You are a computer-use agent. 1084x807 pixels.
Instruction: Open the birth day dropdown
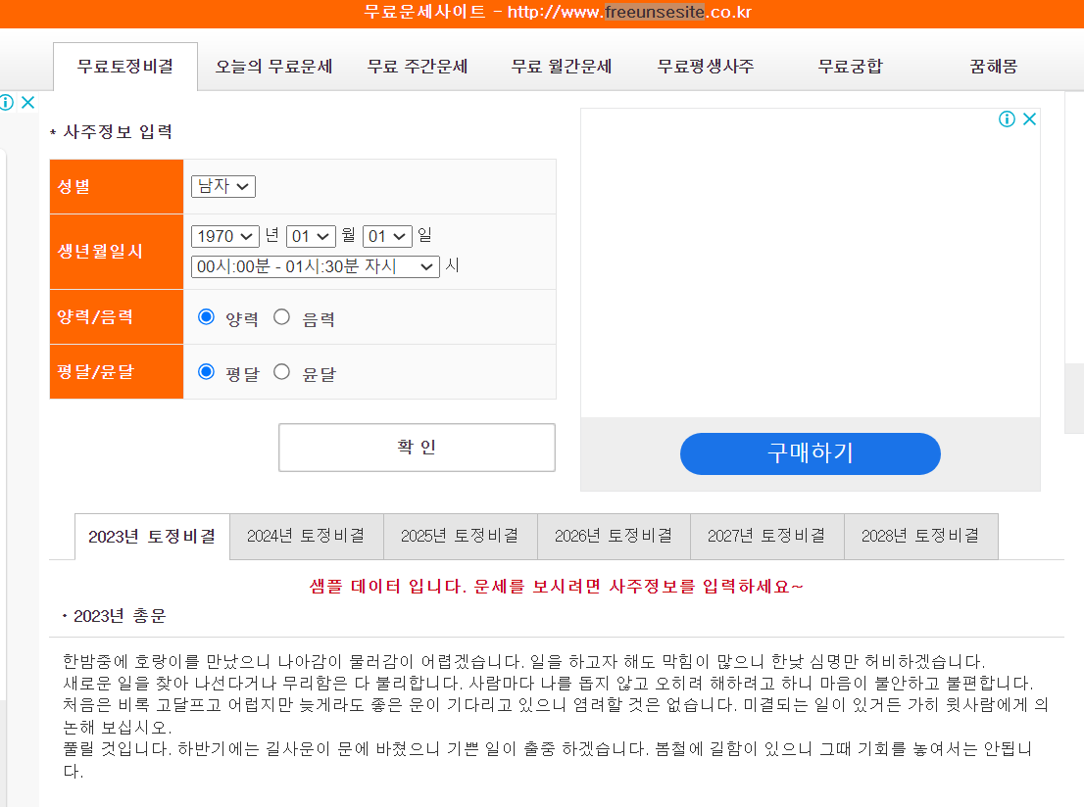coord(386,235)
